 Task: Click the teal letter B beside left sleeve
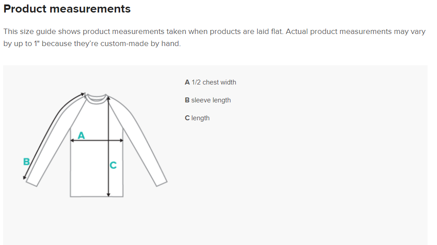[x=26, y=161]
